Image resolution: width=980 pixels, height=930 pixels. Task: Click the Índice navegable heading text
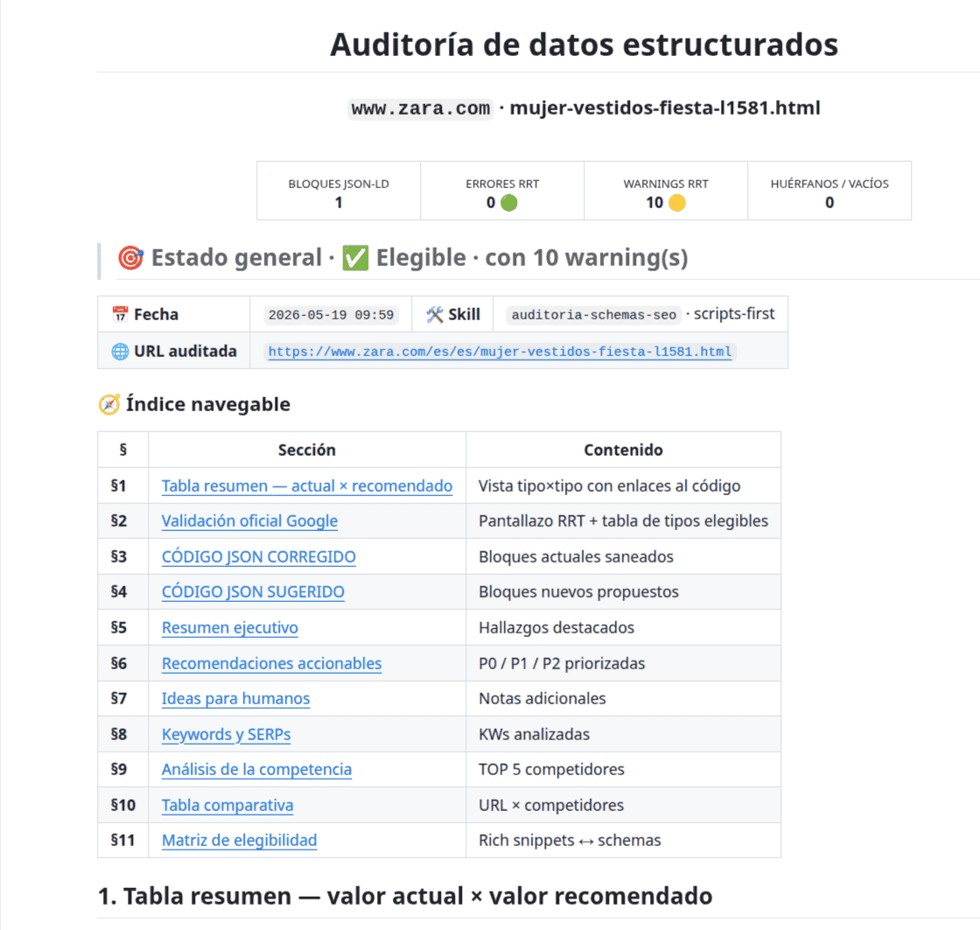tap(208, 404)
